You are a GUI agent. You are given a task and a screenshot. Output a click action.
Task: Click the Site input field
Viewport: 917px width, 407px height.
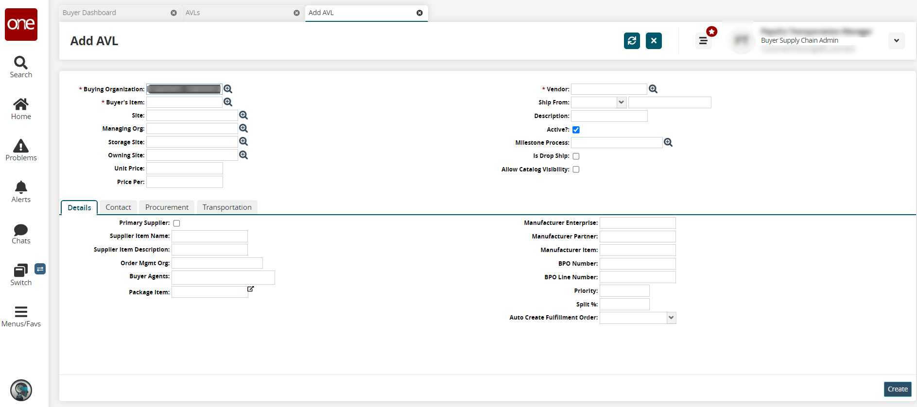pyautogui.click(x=192, y=115)
